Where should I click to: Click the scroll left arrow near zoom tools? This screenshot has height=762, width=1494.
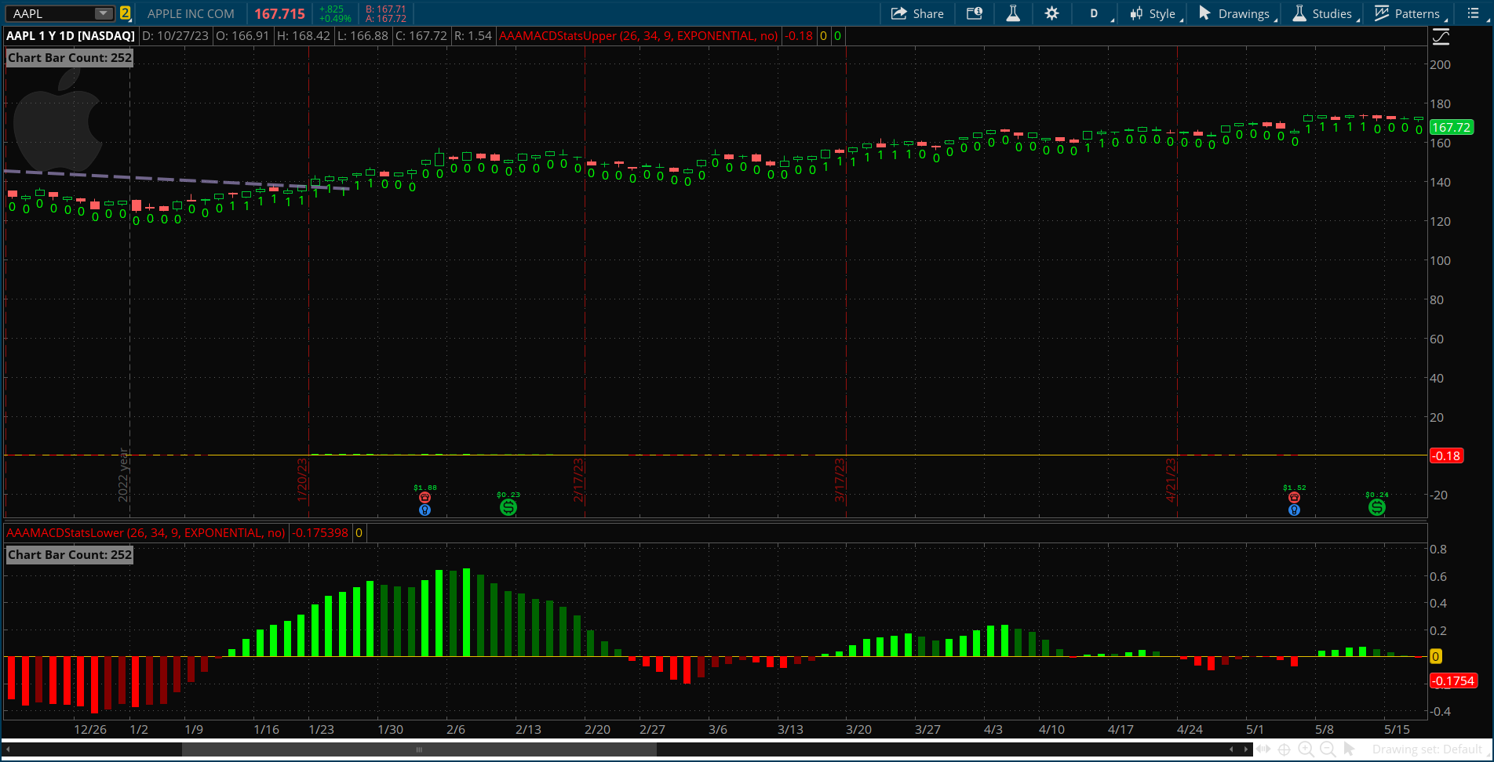coord(1232,749)
